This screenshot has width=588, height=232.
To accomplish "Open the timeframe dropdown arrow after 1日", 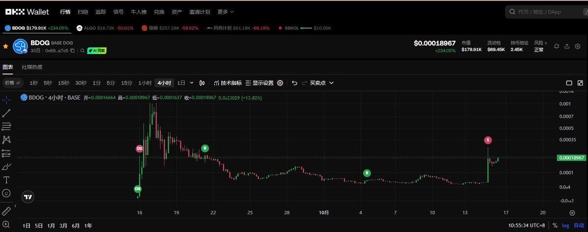I will pos(192,83).
